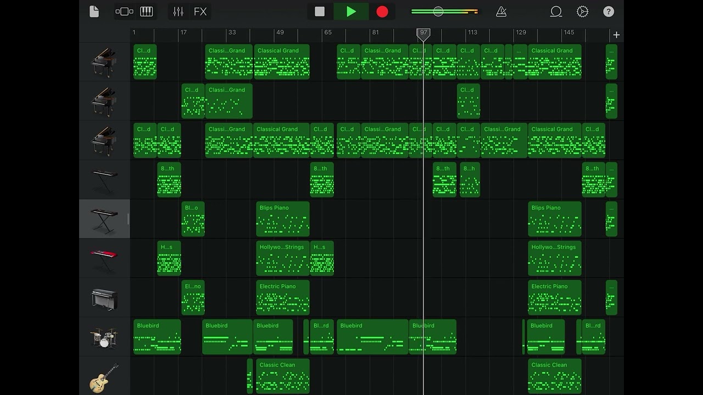703x395 pixels.
Task: Toggle the metronome on
Action: point(501,11)
